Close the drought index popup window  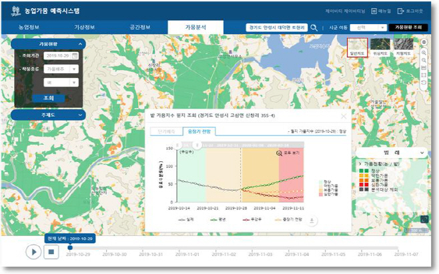click(x=344, y=115)
